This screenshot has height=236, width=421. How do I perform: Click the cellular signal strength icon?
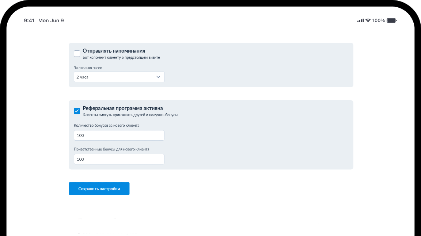(360, 20)
